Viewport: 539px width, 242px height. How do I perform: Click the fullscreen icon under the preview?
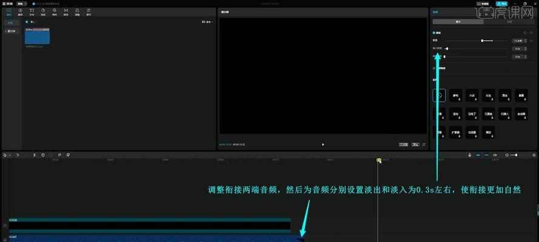[423, 145]
